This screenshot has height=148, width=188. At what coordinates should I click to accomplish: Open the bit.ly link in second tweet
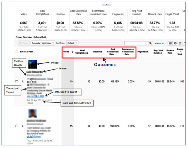coord(34,136)
